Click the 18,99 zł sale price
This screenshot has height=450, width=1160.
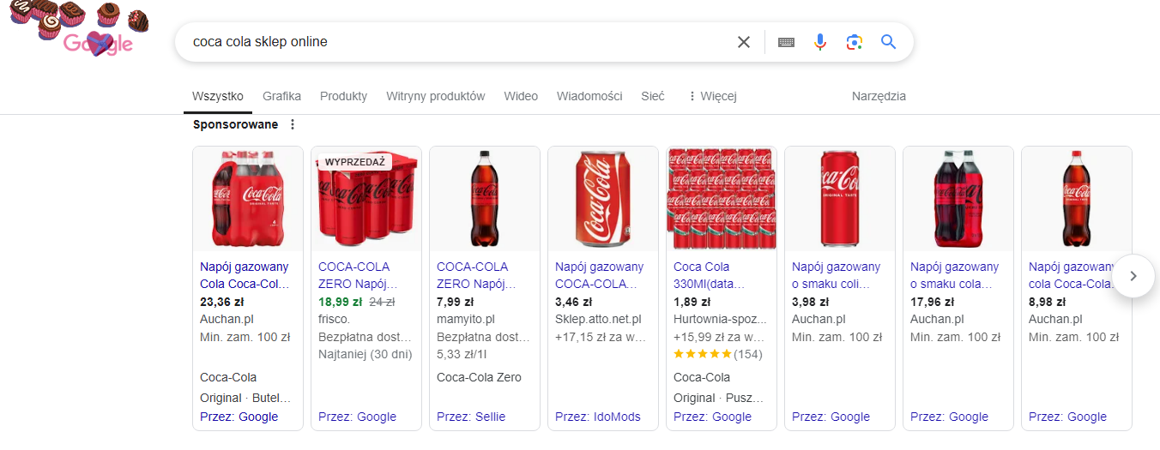click(x=340, y=302)
